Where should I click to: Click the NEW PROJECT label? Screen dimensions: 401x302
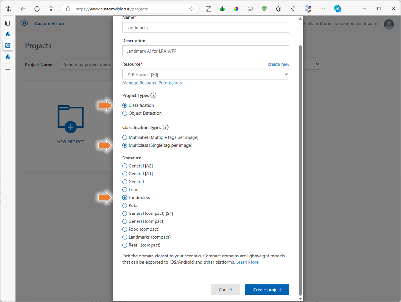71,142
